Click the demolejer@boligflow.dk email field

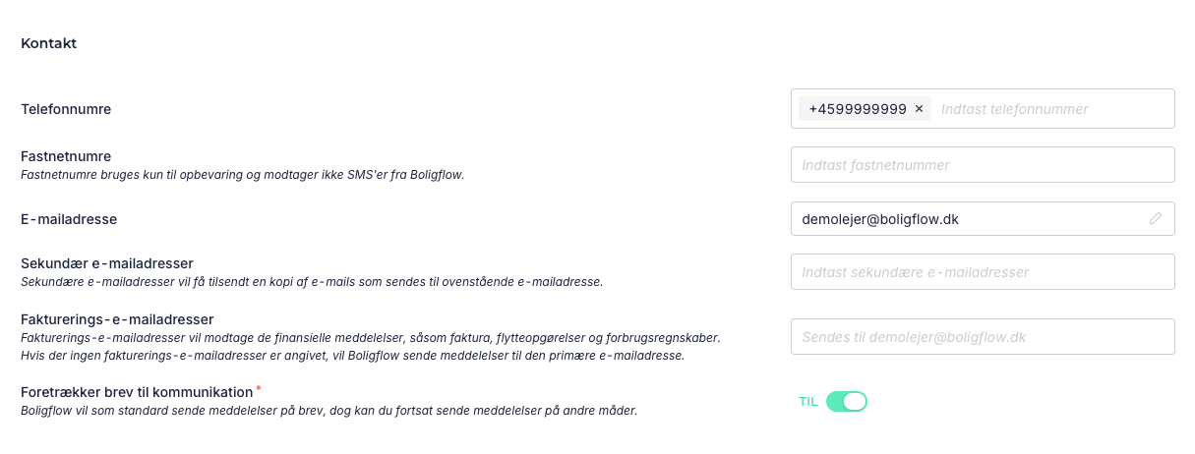(983, 219)
